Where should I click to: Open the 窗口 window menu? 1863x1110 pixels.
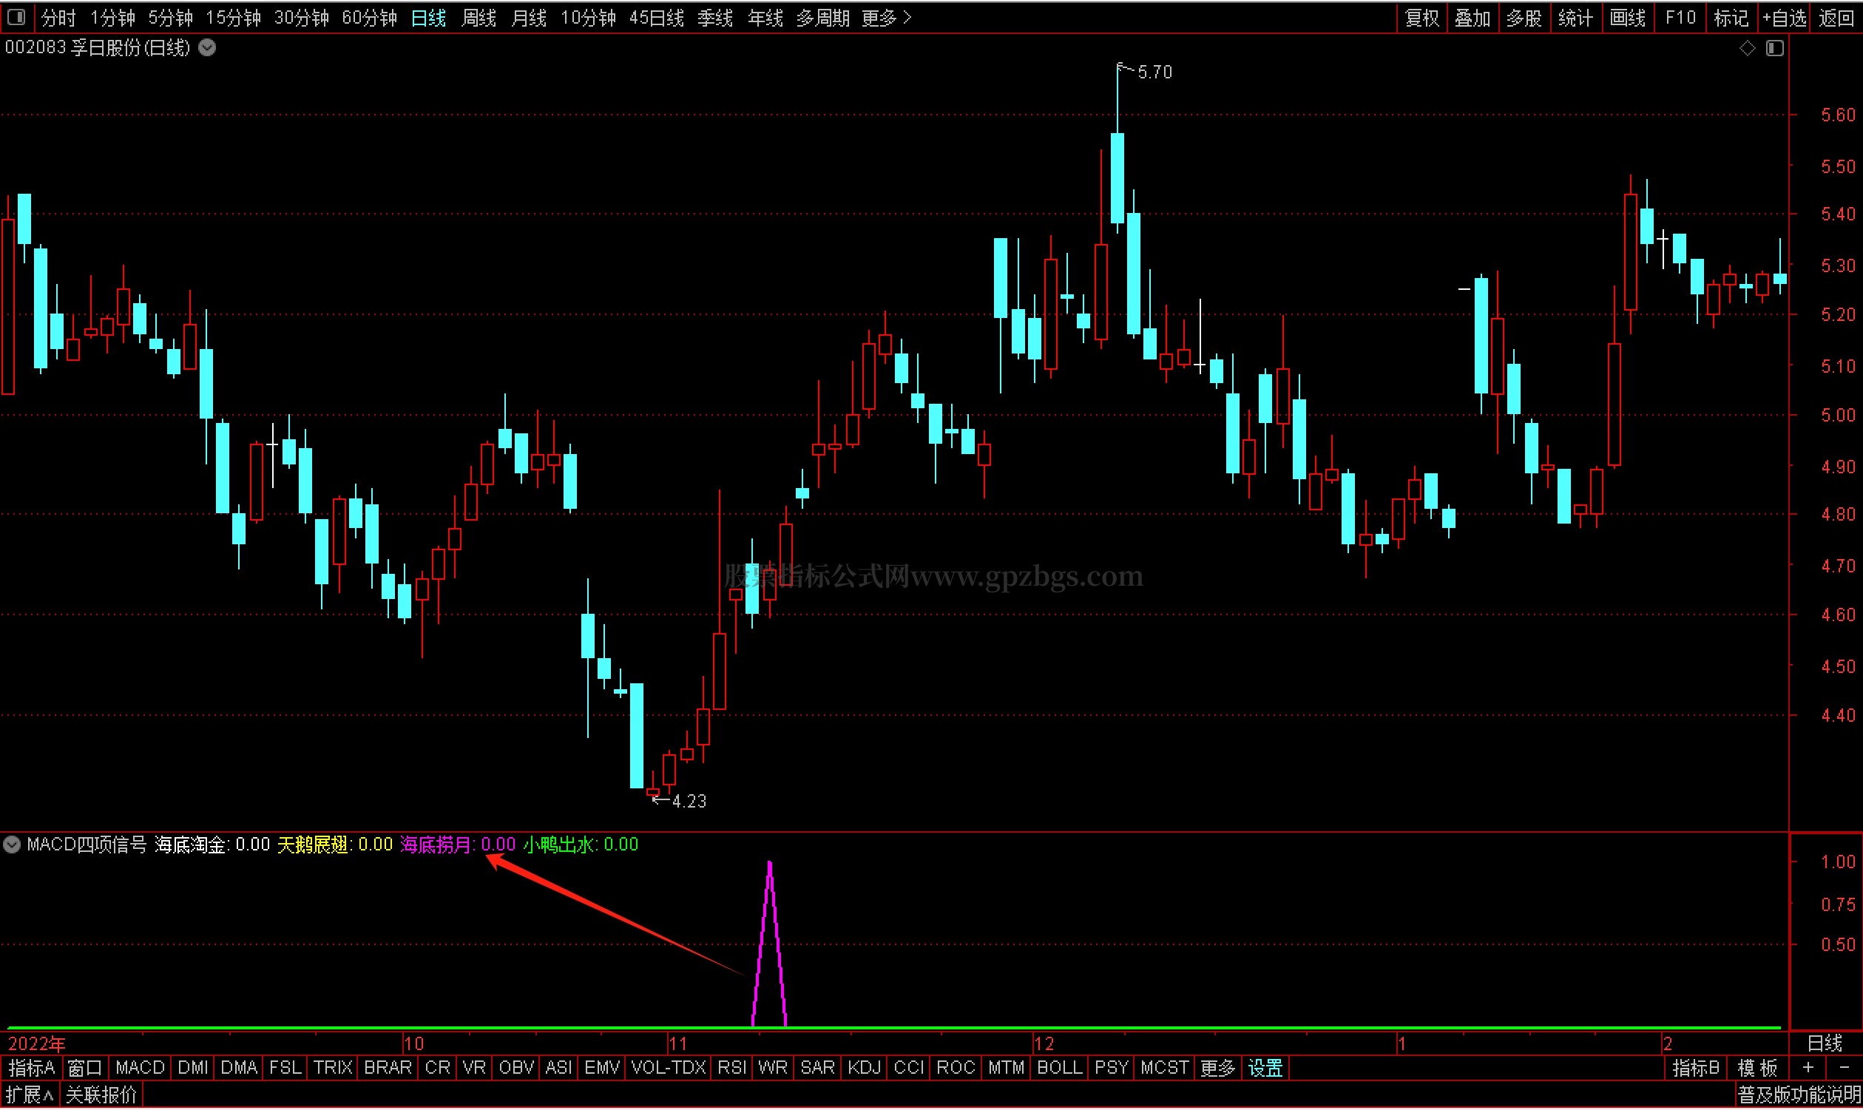84,1069
